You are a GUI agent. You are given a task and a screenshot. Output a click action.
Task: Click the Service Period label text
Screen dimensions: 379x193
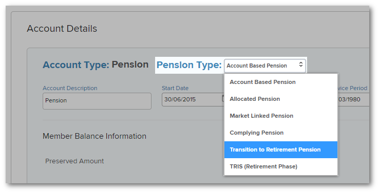(352, 88)
